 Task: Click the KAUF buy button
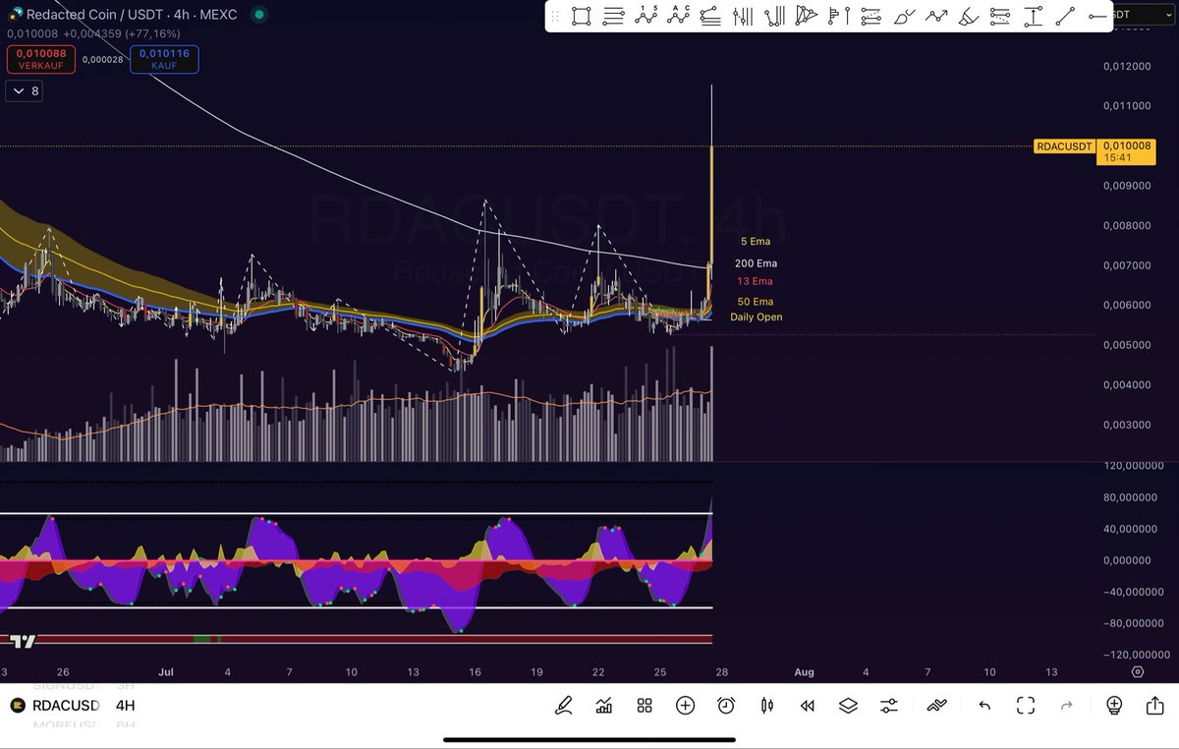pos(164,59)
